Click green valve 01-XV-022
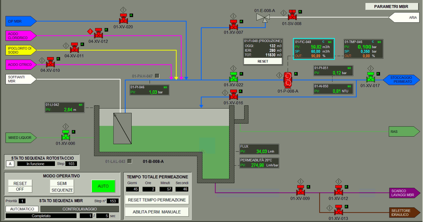This screenshot has height=222, width=423. point(233,78)
